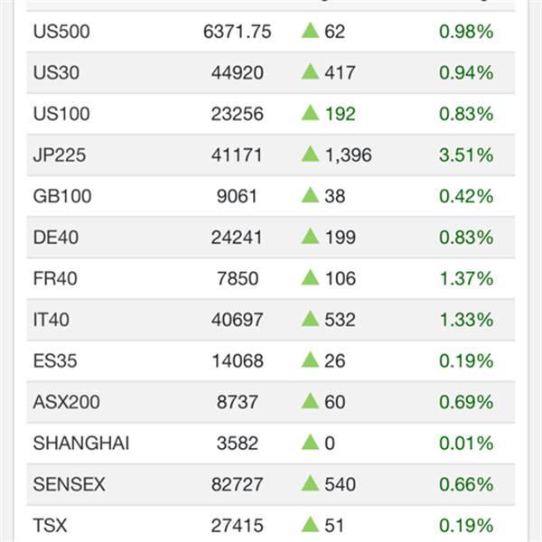
Task: Click the 3.51% change value for JP225
Action: (x=466, y=154)
